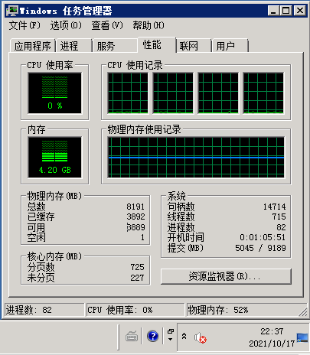Show hidden tray icons with double chevron
310x355 pixels.
pyautogui.click(x=184, y=336)
